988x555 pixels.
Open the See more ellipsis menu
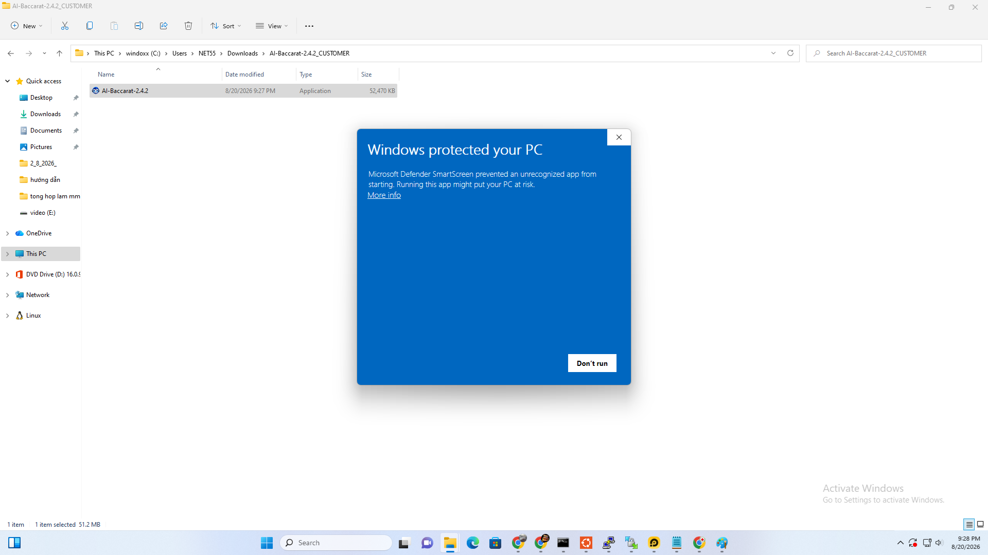[309, 26]
